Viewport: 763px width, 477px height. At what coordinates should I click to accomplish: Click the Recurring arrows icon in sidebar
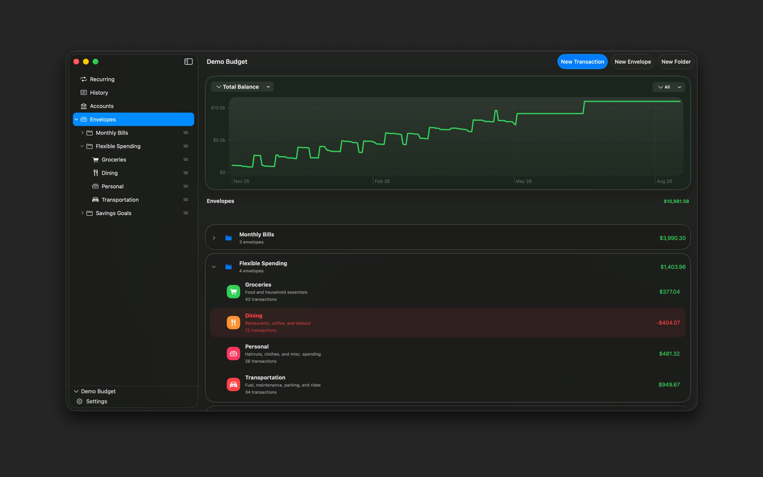83,79
